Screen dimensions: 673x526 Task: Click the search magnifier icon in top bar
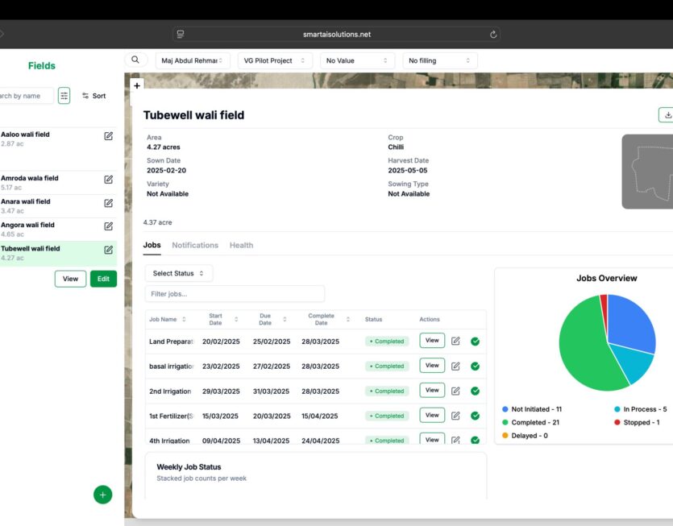135,60
